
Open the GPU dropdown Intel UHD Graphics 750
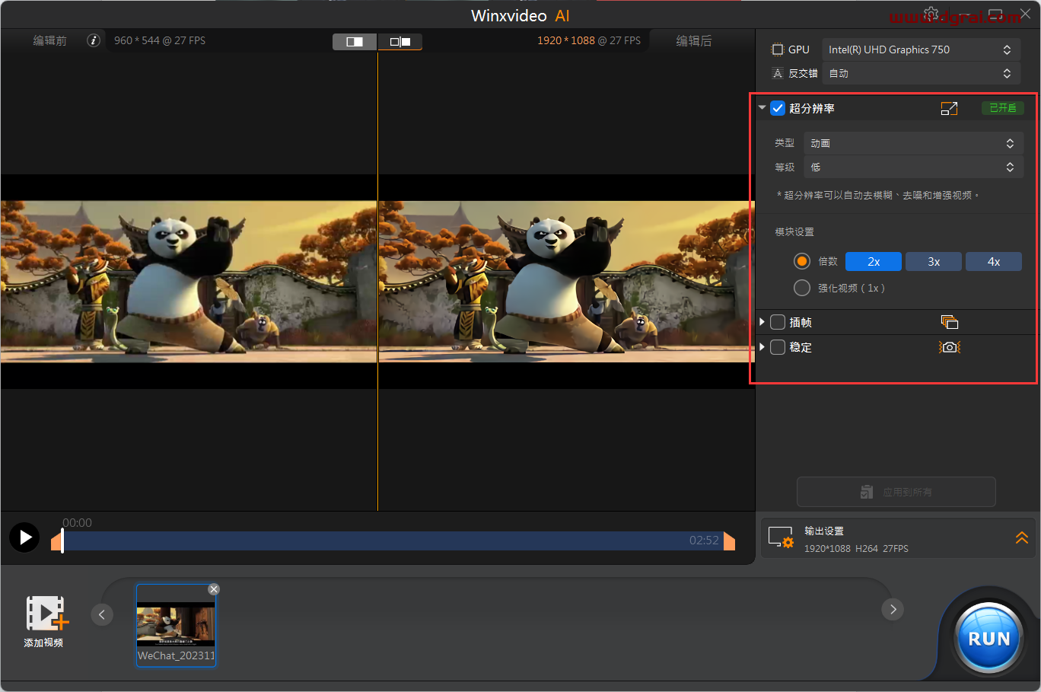(x=921, y=49)
